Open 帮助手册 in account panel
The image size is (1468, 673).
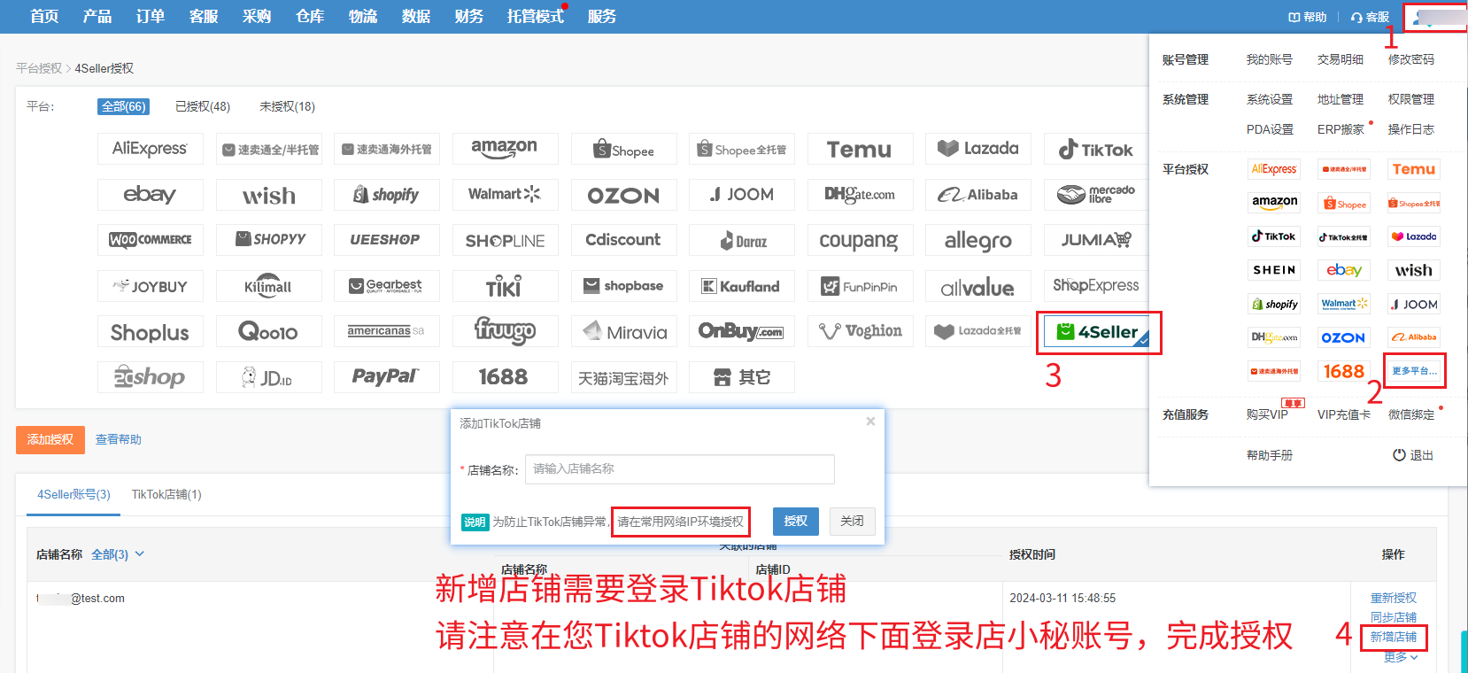(x=1270, y=455)
